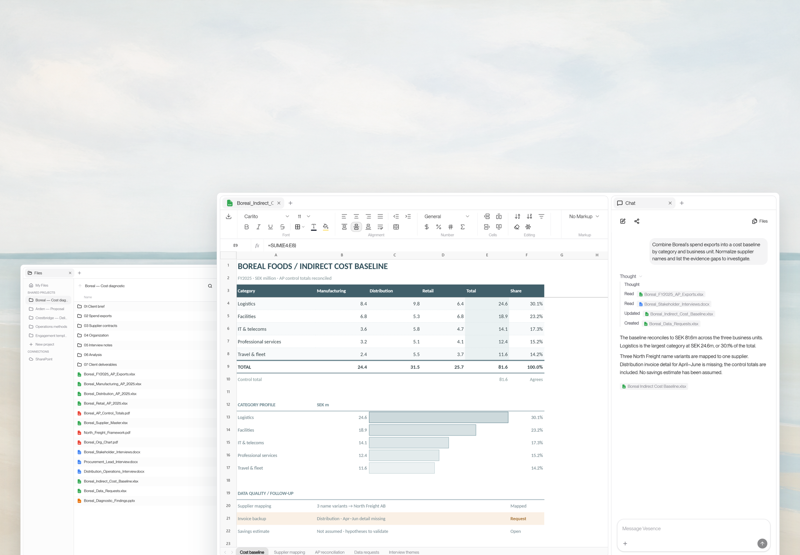Search icon in Files window
The image size is (800, 555).
click(210, 286)
